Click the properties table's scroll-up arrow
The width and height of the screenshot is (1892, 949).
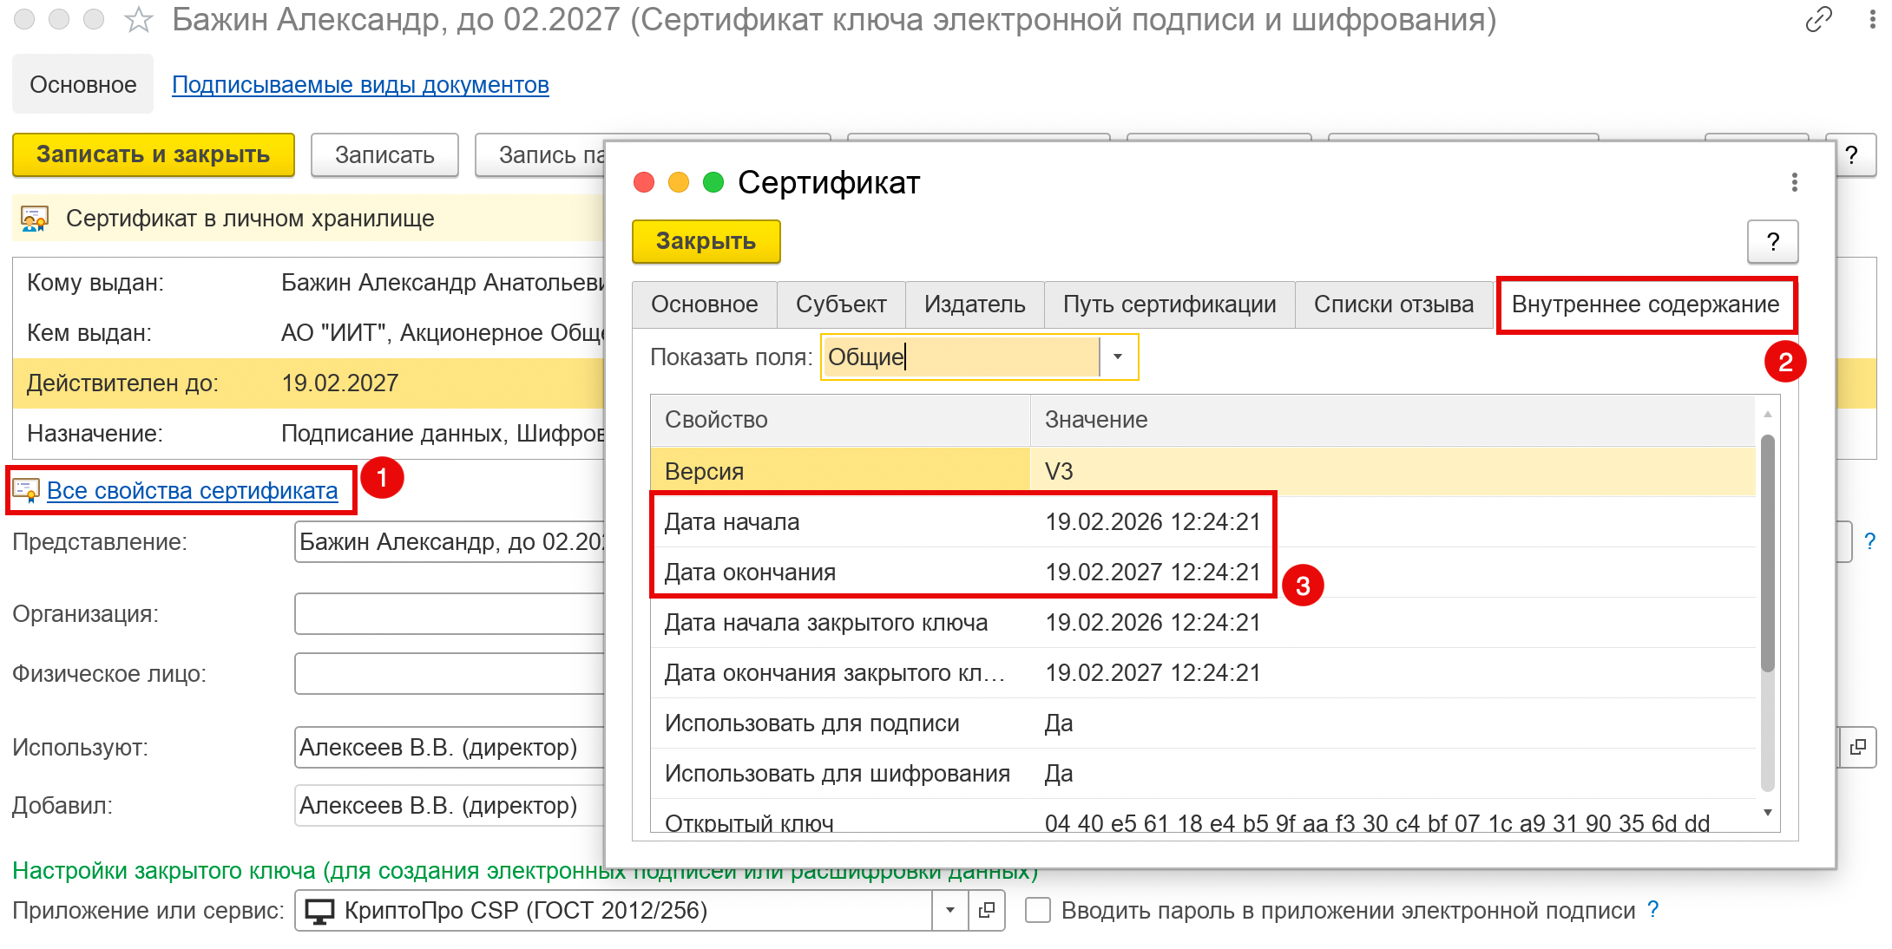(x=1768, y=415)
